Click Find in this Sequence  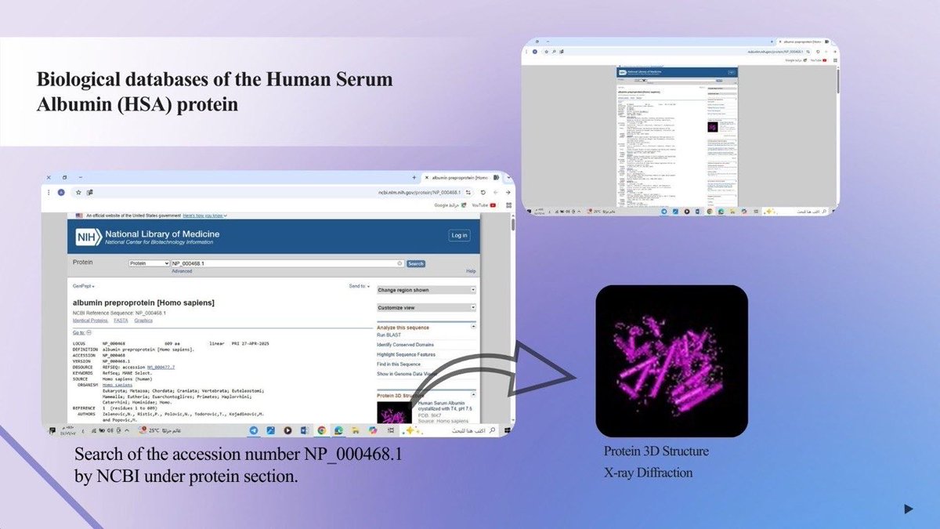click(399, 364)
